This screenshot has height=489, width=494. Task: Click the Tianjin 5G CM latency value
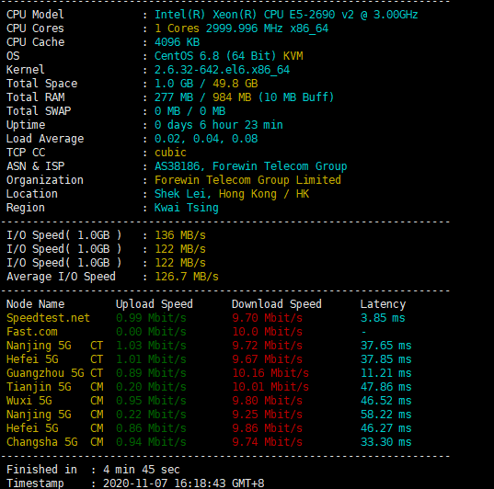coord(386,387)
